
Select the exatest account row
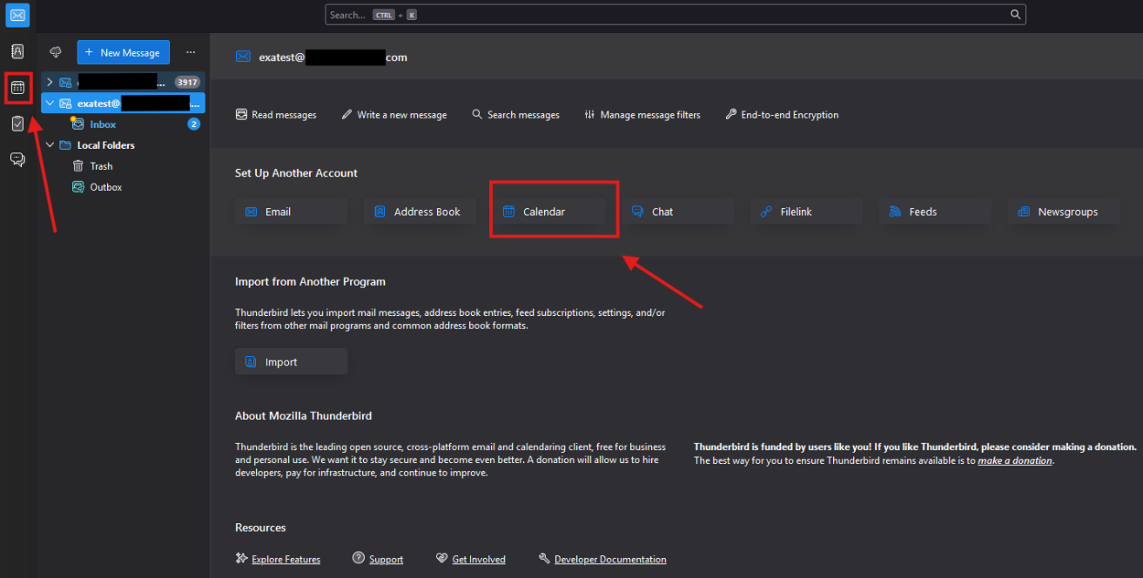click(123, 103)
